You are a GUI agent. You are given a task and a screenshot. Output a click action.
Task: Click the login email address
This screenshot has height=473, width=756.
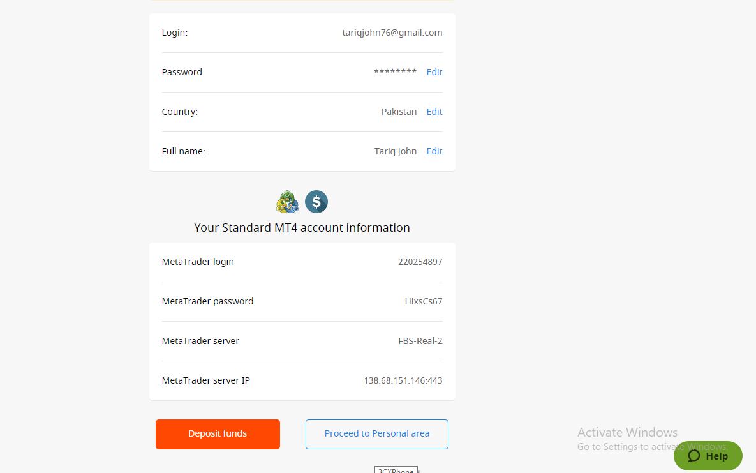point(392,33)
